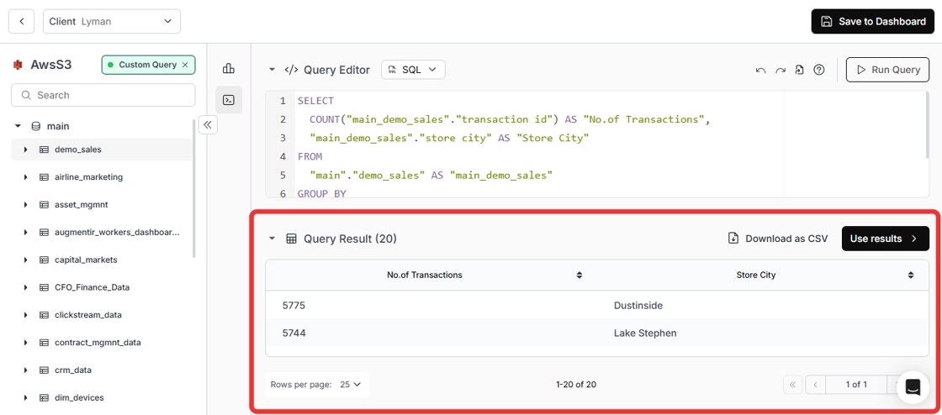The height and width of the screenshot is (415, 942).
Task: Open the SQL language dropdown
Action: point(413,70)
